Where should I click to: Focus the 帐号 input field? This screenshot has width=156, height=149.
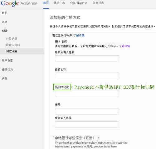tap(87, 111)
